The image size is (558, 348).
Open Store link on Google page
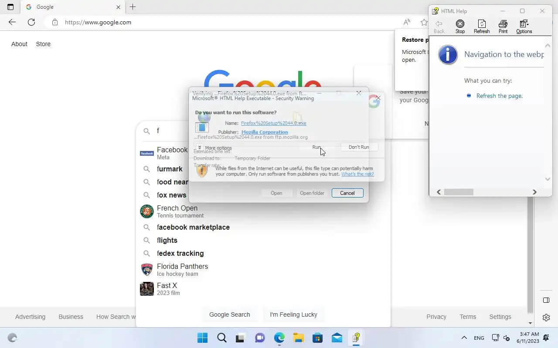(43, 44)
